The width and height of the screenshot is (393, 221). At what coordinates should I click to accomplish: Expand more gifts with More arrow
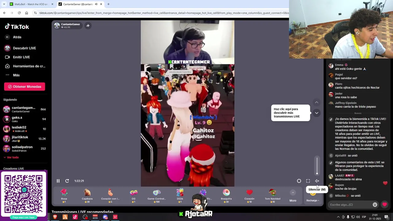click(293, 196)
